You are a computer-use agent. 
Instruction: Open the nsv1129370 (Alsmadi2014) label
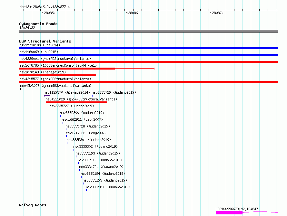coord(67,92)
